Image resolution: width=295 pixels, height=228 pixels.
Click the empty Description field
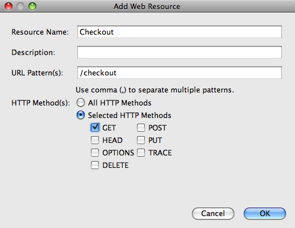[x=180, y=52]
